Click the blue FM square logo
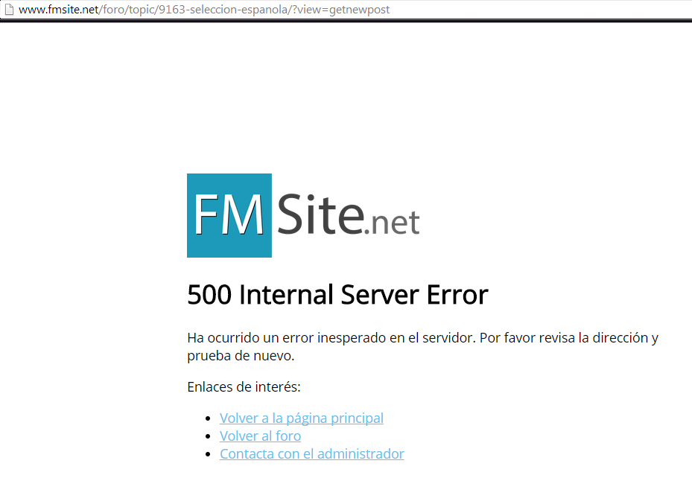Screen dimensions: 692x478 pos(229,215)
